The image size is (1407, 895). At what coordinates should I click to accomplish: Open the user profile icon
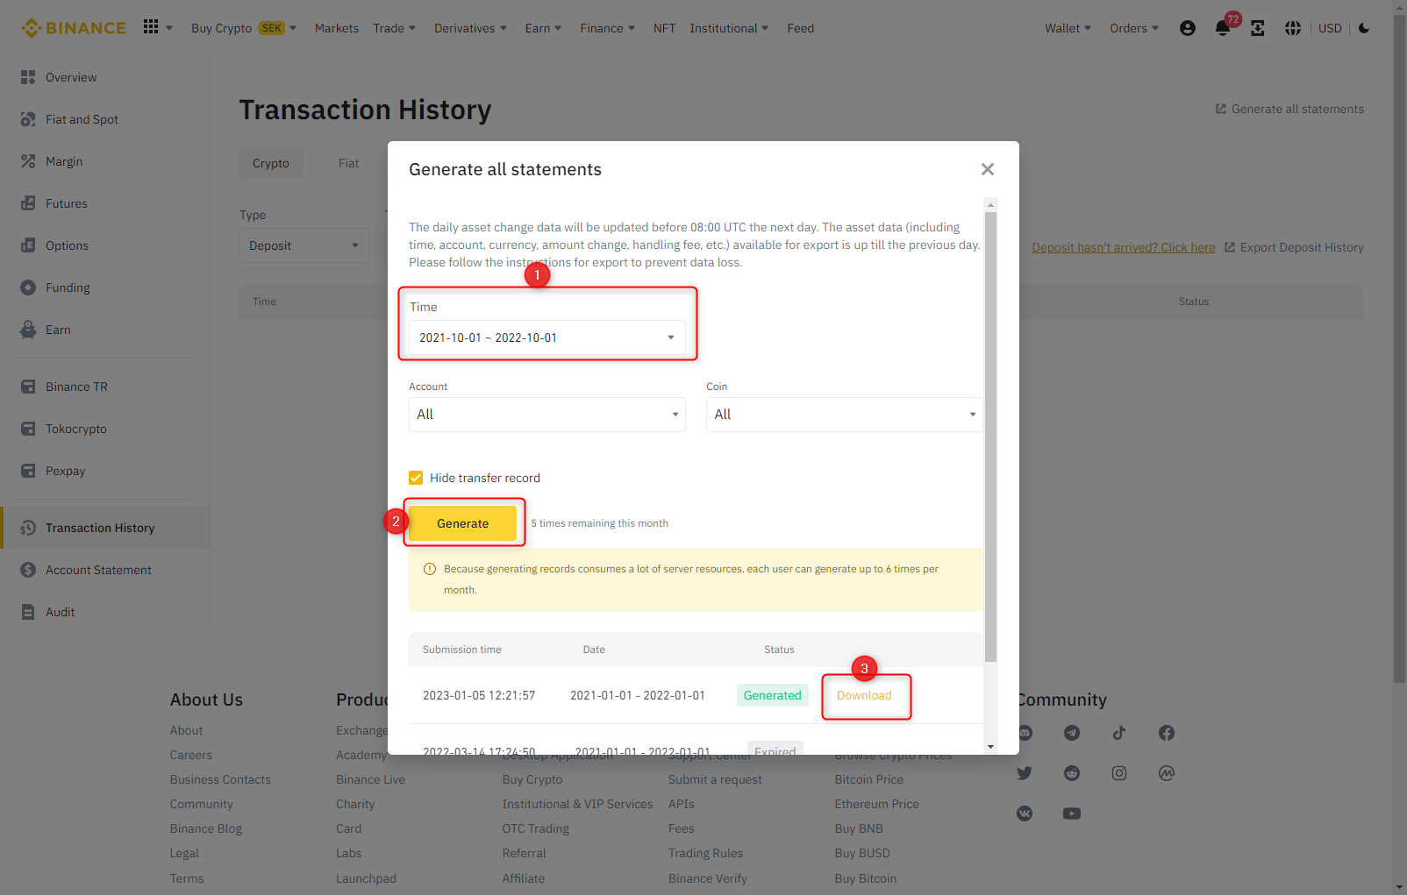click(x=1188, y=28)
